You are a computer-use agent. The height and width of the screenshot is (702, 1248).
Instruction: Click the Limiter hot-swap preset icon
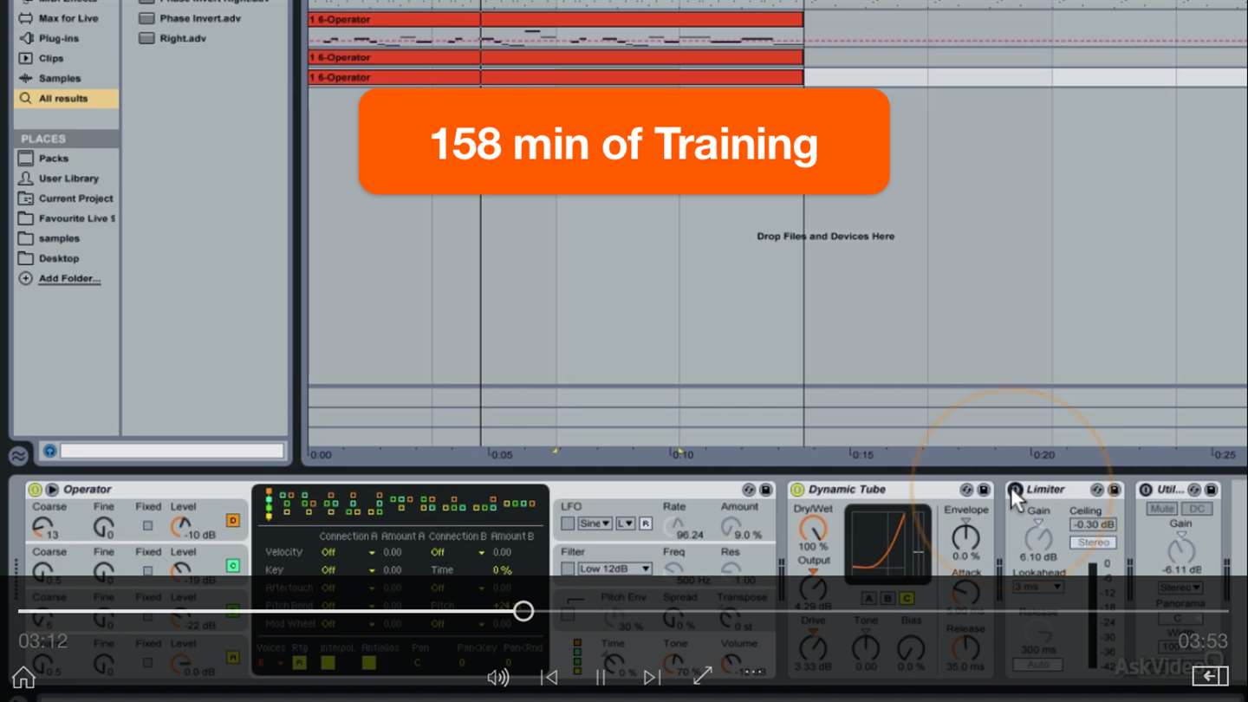pyautogui.click(x=1097, y=490)
